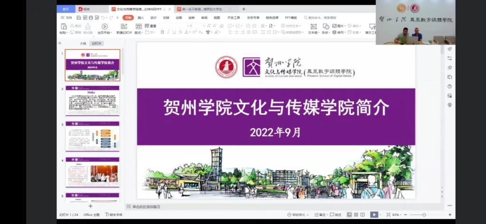Click the Reading view icon in status bar

362,215
